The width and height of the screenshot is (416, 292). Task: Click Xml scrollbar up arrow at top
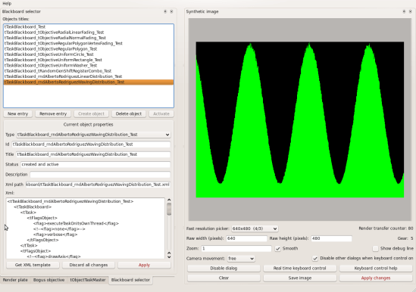point(169,200)
